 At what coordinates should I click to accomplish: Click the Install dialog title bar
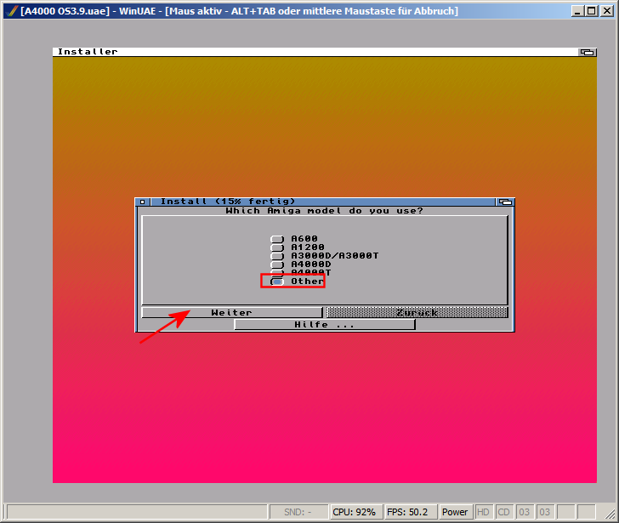pyautogui.click(x=321, y=202)
